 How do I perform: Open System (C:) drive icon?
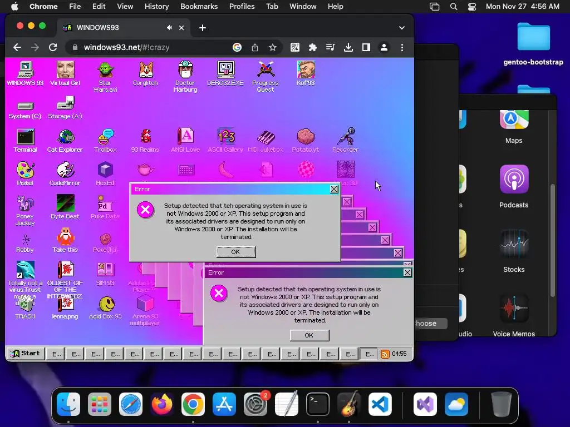(x=25, y=110)
